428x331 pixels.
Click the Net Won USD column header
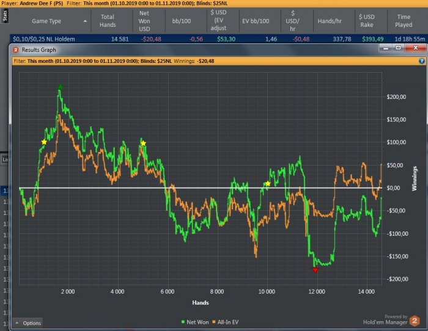(x=145, y=21)
